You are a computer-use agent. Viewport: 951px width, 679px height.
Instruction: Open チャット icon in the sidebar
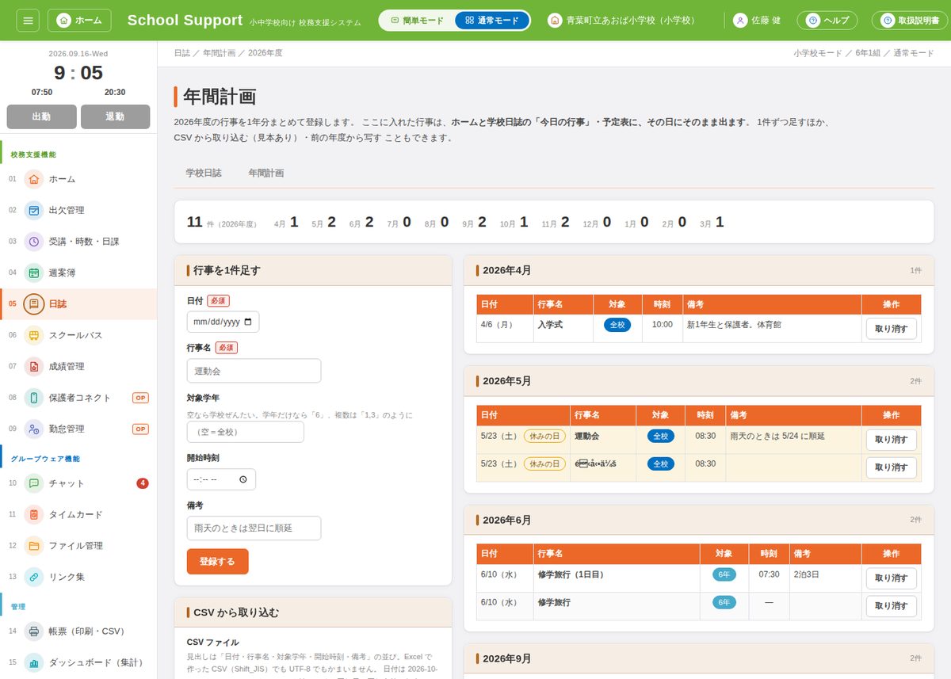point(33,483)
